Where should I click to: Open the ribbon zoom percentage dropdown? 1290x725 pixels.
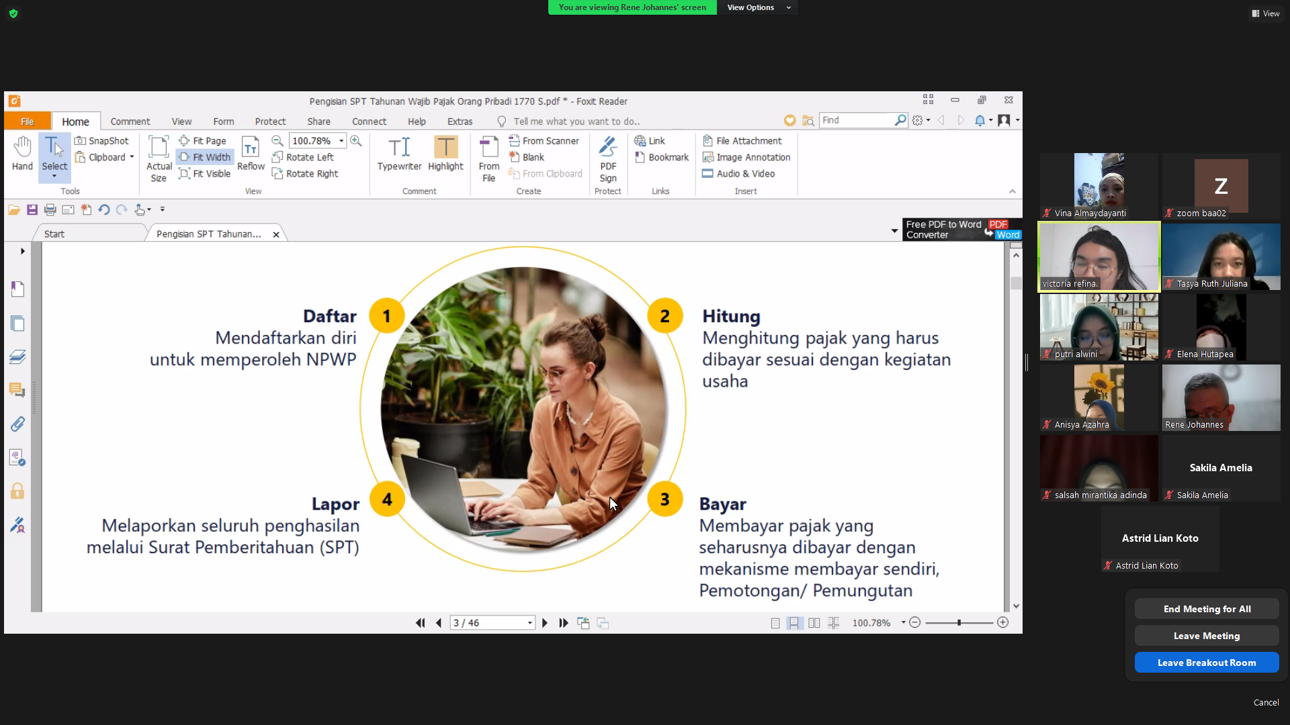coord(341,141)
